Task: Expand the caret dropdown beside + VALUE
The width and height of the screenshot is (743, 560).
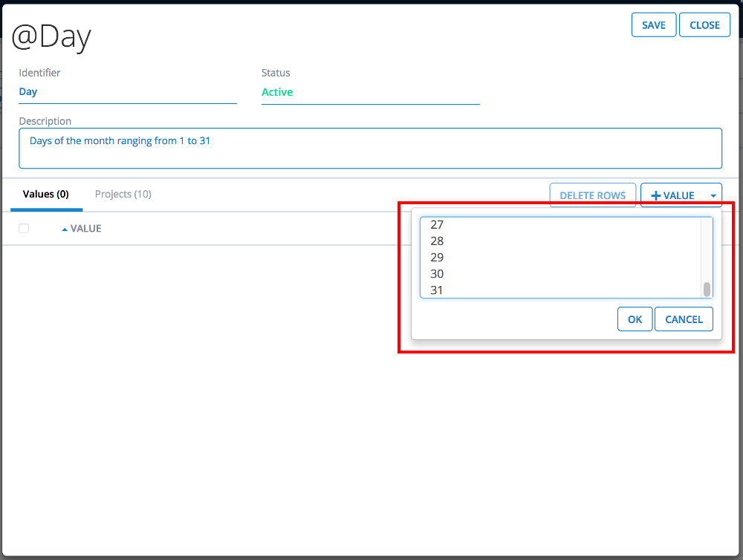Action: (713, 195)
